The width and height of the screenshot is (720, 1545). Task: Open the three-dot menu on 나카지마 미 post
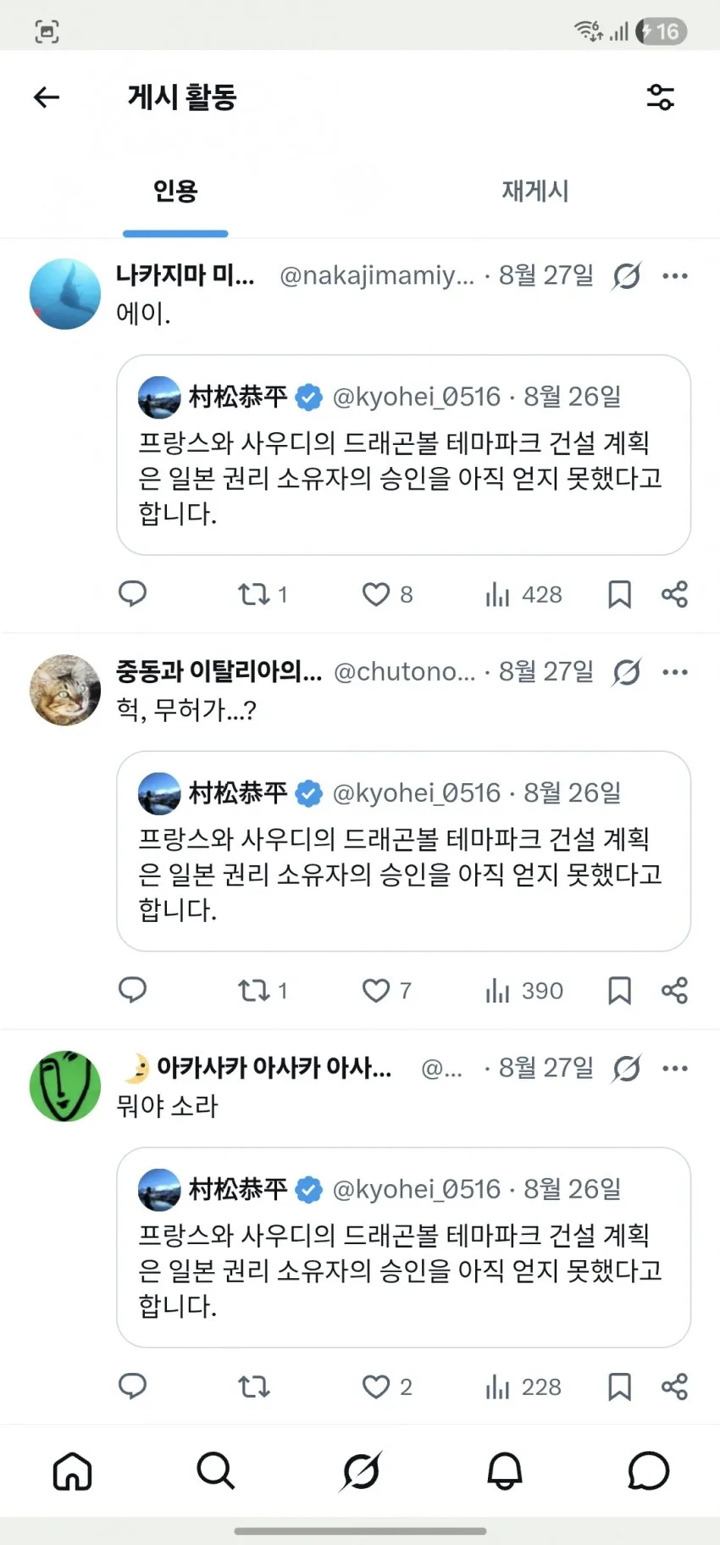coord(675,275)
